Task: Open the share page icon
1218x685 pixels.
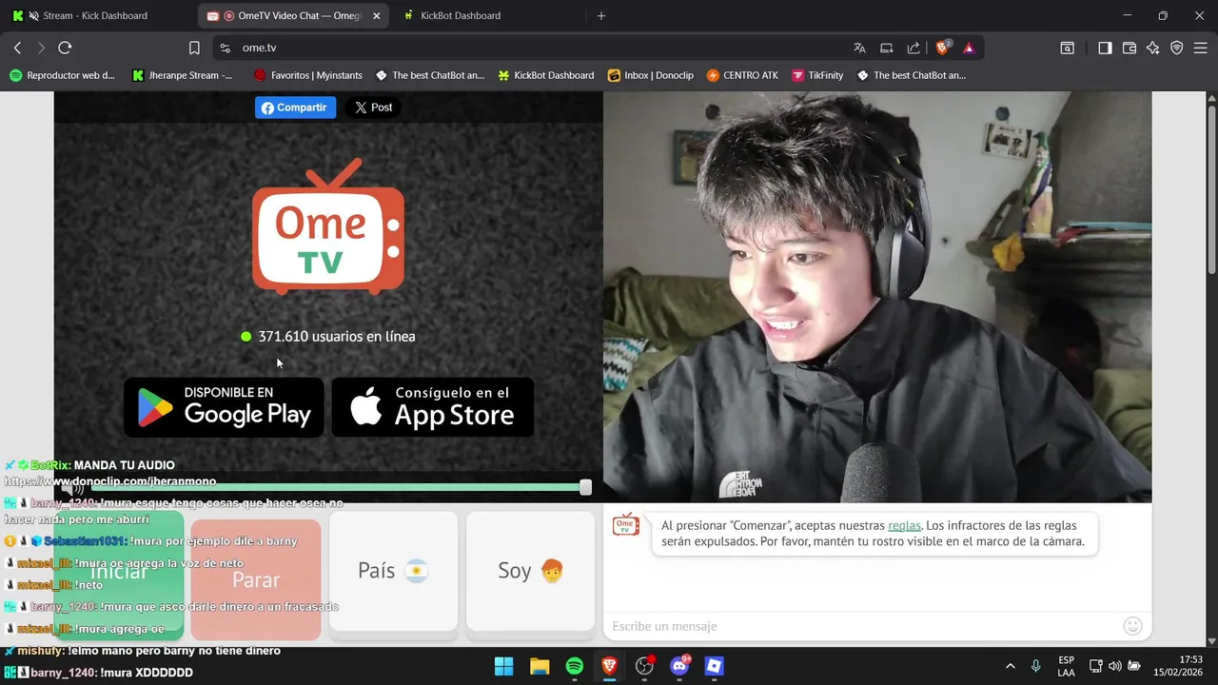Action: pyautogui.click(x=913, y=48)
